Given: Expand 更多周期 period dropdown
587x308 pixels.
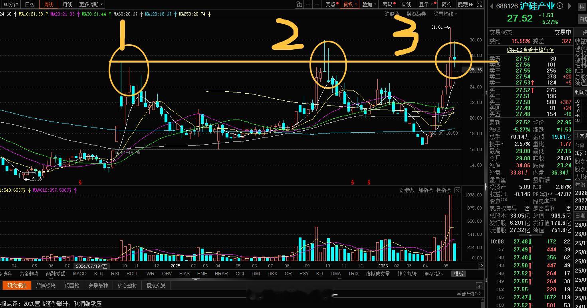Looking at the screenshot, I should pos(91,4).
